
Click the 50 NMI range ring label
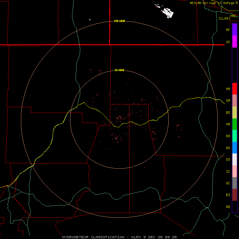119,70
